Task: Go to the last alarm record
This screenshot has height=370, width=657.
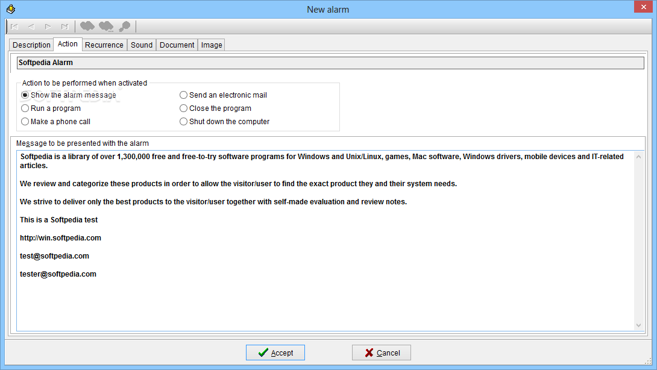Action: (64, 27)
